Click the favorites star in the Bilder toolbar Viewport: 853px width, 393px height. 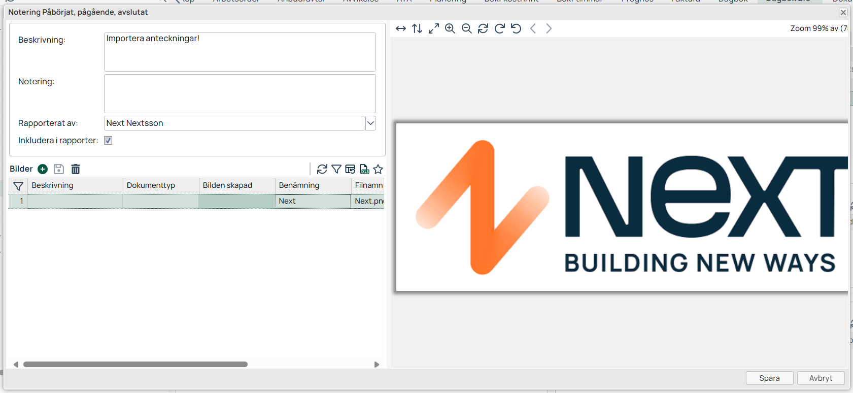[378, 169]
